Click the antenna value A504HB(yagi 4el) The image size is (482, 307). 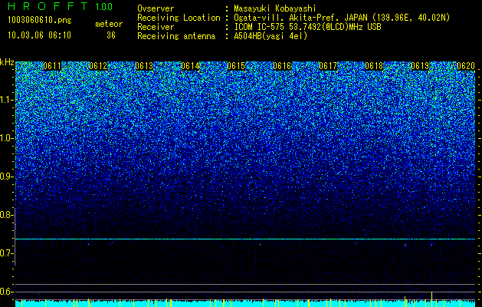point(271,36)
